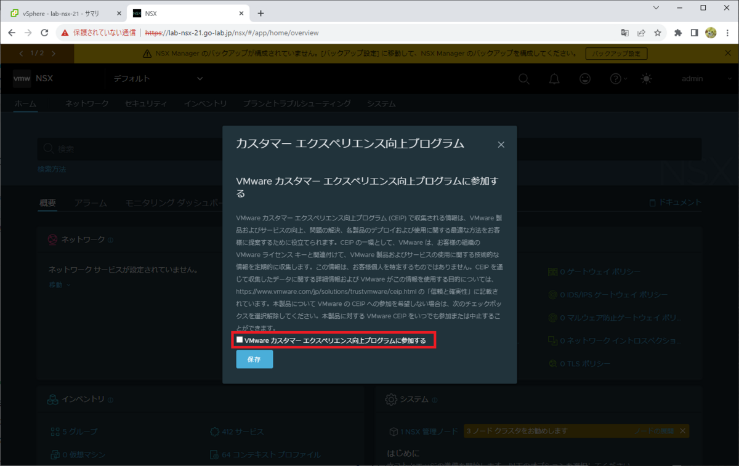Viewport: 739px width, 466px height.
Task: Open the ネットワーク menu tab
Action: coord(87,104)
